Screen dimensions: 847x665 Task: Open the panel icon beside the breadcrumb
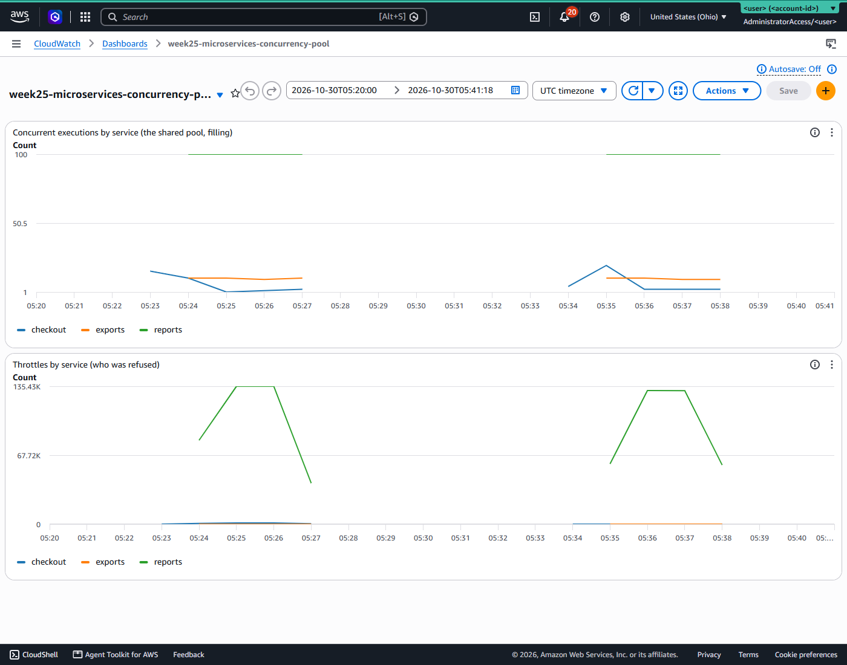pyautogui.click(x=831, y=44)
